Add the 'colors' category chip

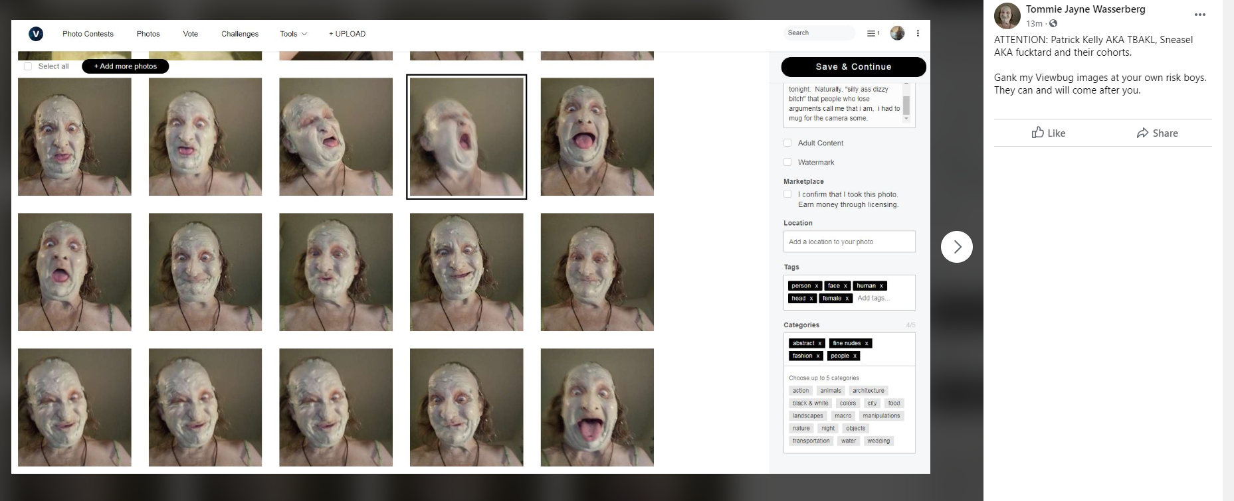click(x=848, y=403)
